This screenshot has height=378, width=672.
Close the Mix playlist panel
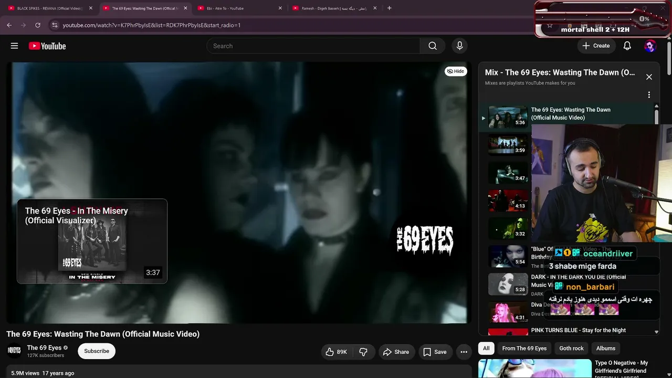click(649, 77)
